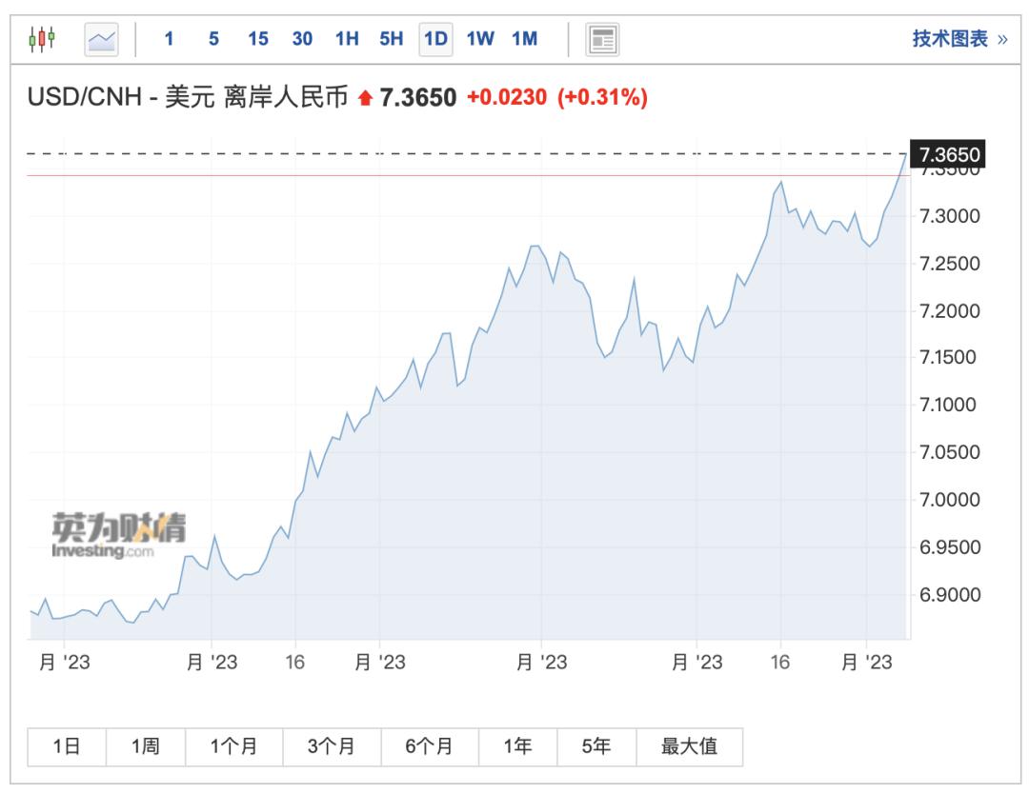Select the 1D daily interval
The height and width of the screenshot is (794, 1029).
pos(435,39)
